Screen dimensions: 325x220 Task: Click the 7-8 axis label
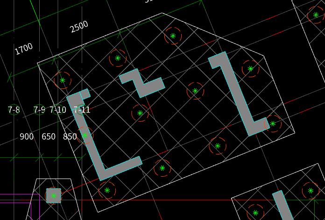click(x=14, y=110)
